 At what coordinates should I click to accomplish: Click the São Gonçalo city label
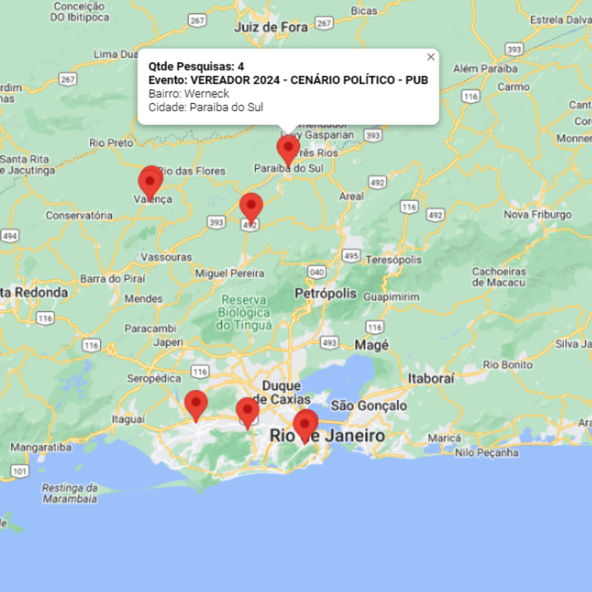tap(368, 406)
